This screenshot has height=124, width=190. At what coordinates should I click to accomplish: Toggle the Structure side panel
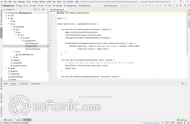pos(1,111)
